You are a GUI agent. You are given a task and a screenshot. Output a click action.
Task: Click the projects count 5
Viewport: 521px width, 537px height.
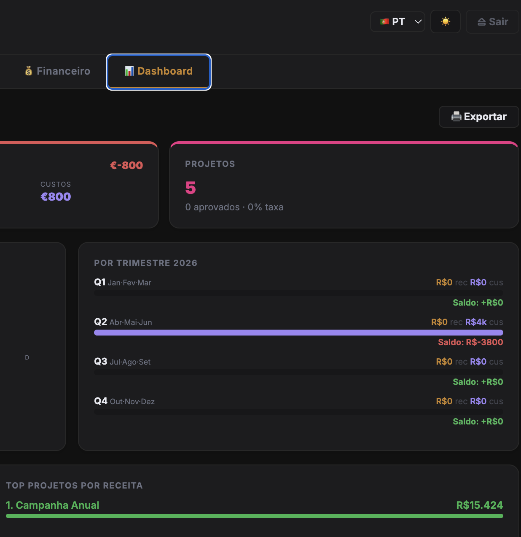click(x=191, y=188)
